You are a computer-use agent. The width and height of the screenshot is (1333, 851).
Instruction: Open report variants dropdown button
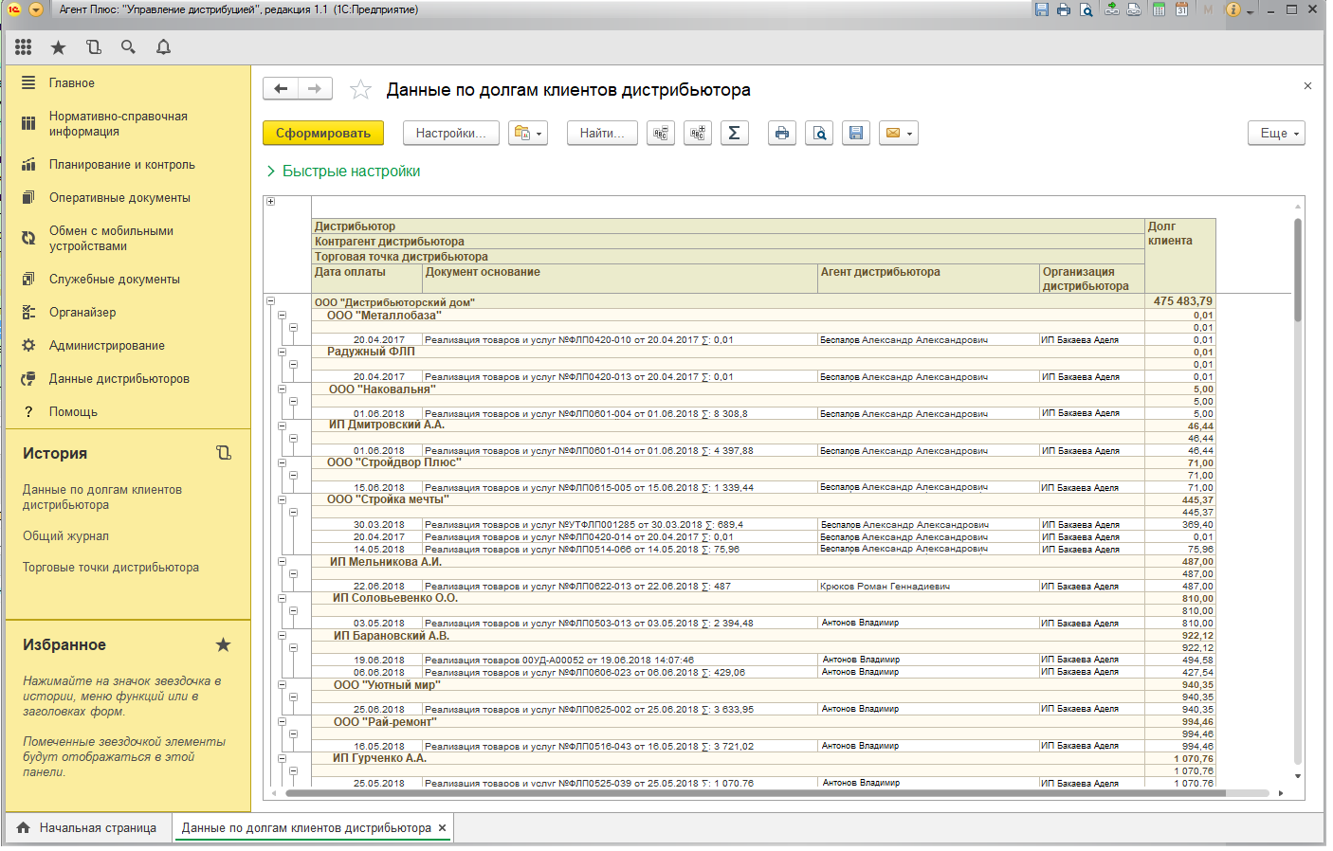528,133
